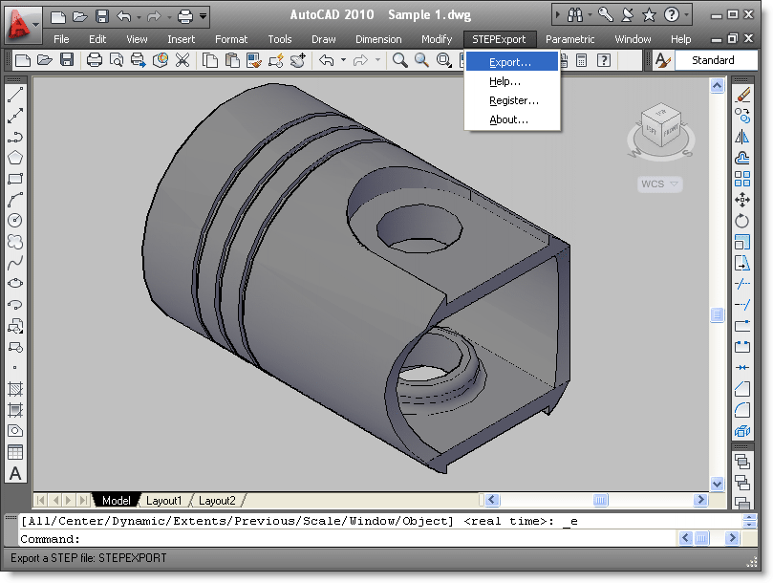The image size is (773, 583).
Task: Open the Undo dropdown arrow
Action: tap(344, 60)
